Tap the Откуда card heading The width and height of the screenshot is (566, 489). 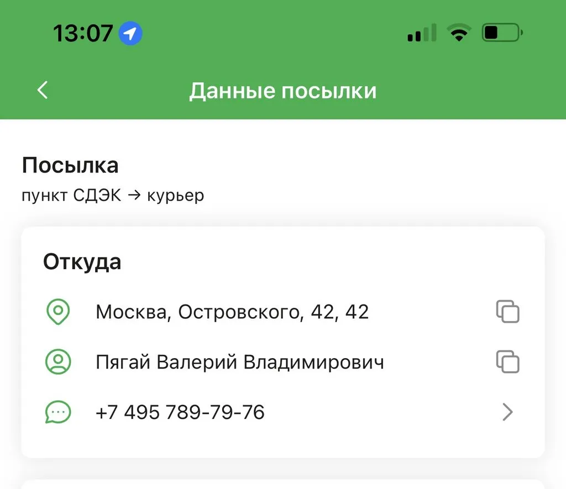(x=82, y=262)
